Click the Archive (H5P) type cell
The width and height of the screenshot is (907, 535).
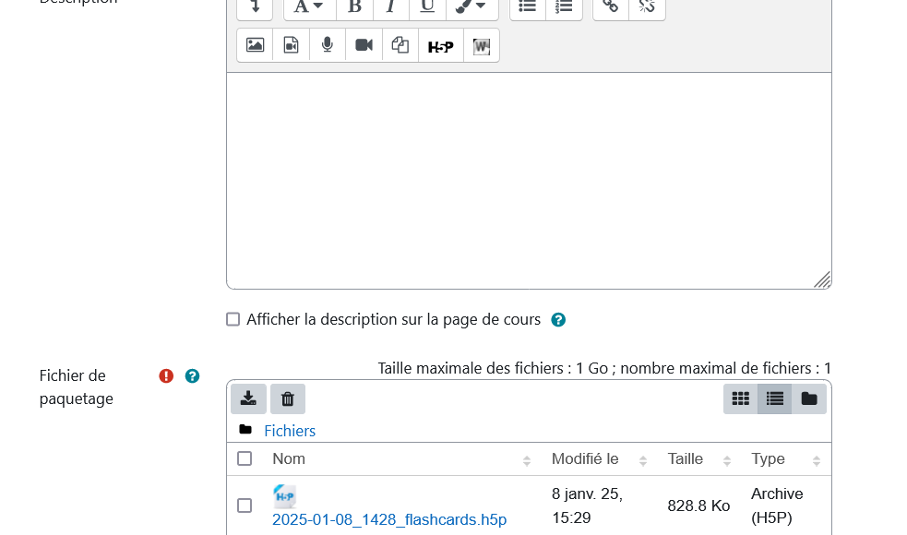[x=777, y=505]
